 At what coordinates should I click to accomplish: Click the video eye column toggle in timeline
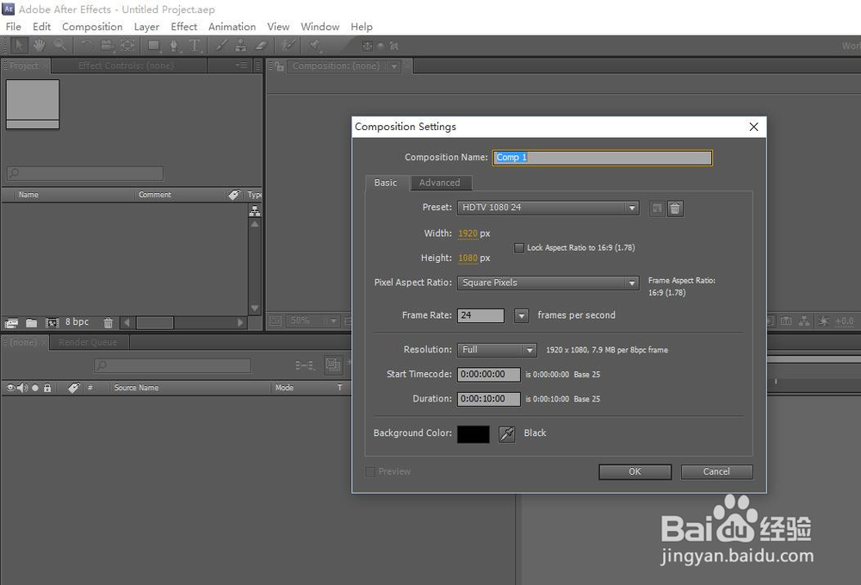click(x=10, y=388)
